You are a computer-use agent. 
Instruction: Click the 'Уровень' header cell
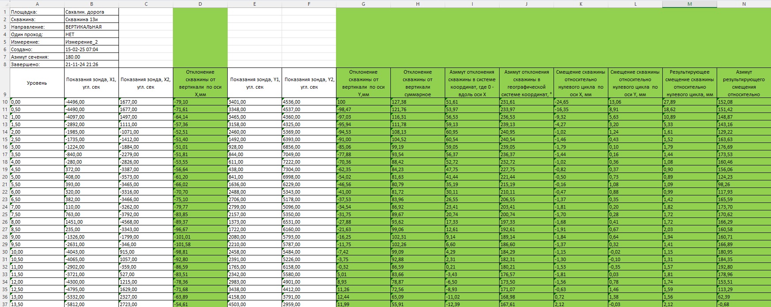[37, 83]
